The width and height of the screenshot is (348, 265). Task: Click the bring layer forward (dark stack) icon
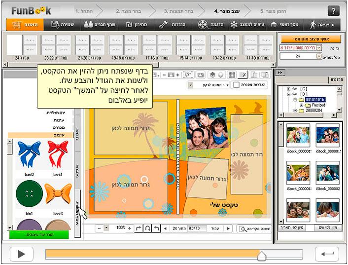click(x=212, y=75)
